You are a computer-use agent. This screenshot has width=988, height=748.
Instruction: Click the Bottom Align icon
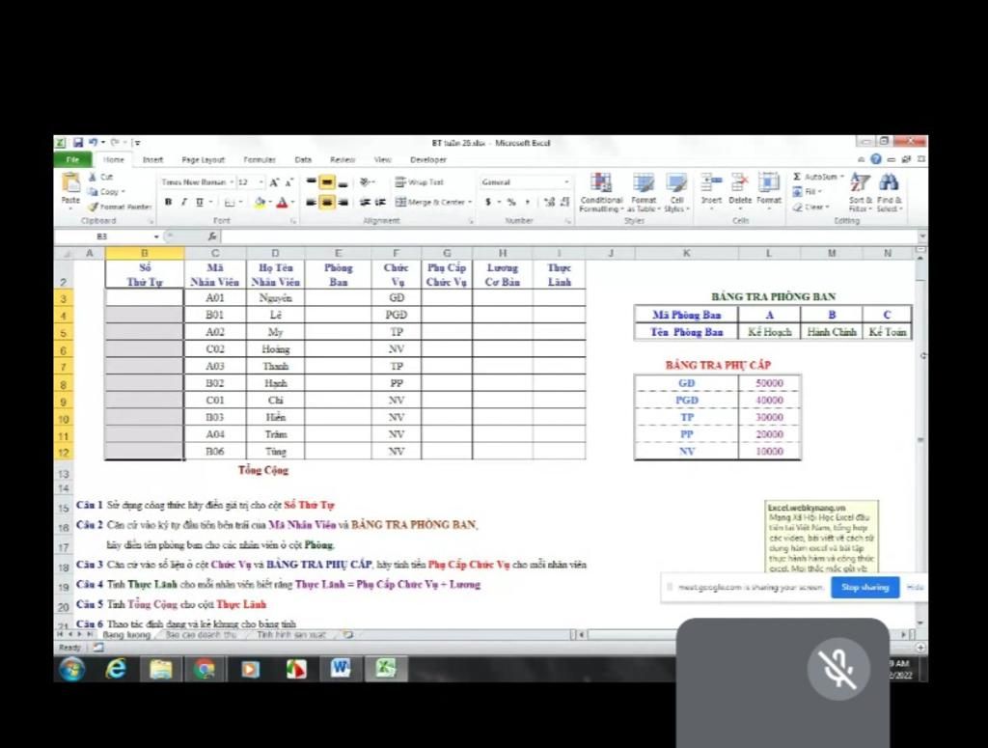343,182
